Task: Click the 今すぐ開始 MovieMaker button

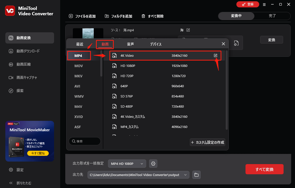Action: (x=38, y=153)
